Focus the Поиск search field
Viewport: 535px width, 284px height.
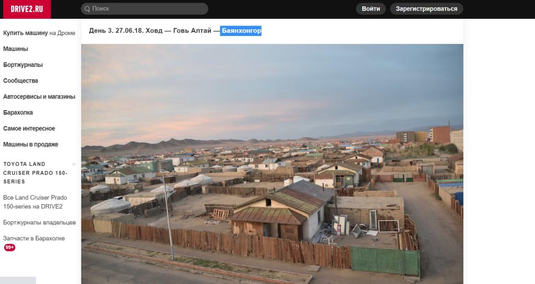coord(144,9)
